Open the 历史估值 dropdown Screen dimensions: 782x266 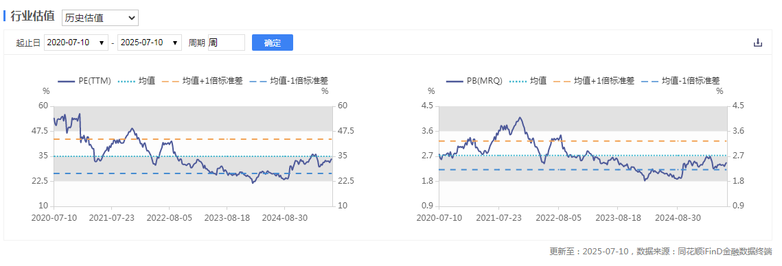click(x=100, y=18)
